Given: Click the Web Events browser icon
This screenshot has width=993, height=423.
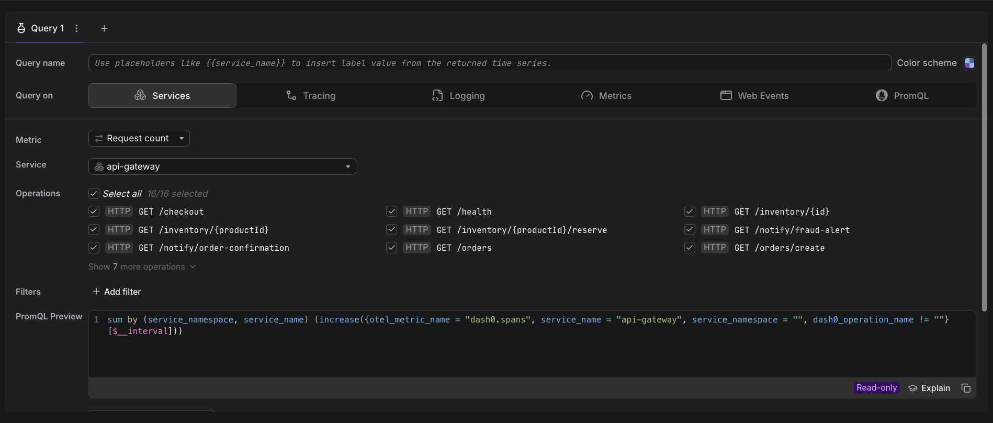Looking at the screenshot, I should pyautogui.click(x=726, y=95).
